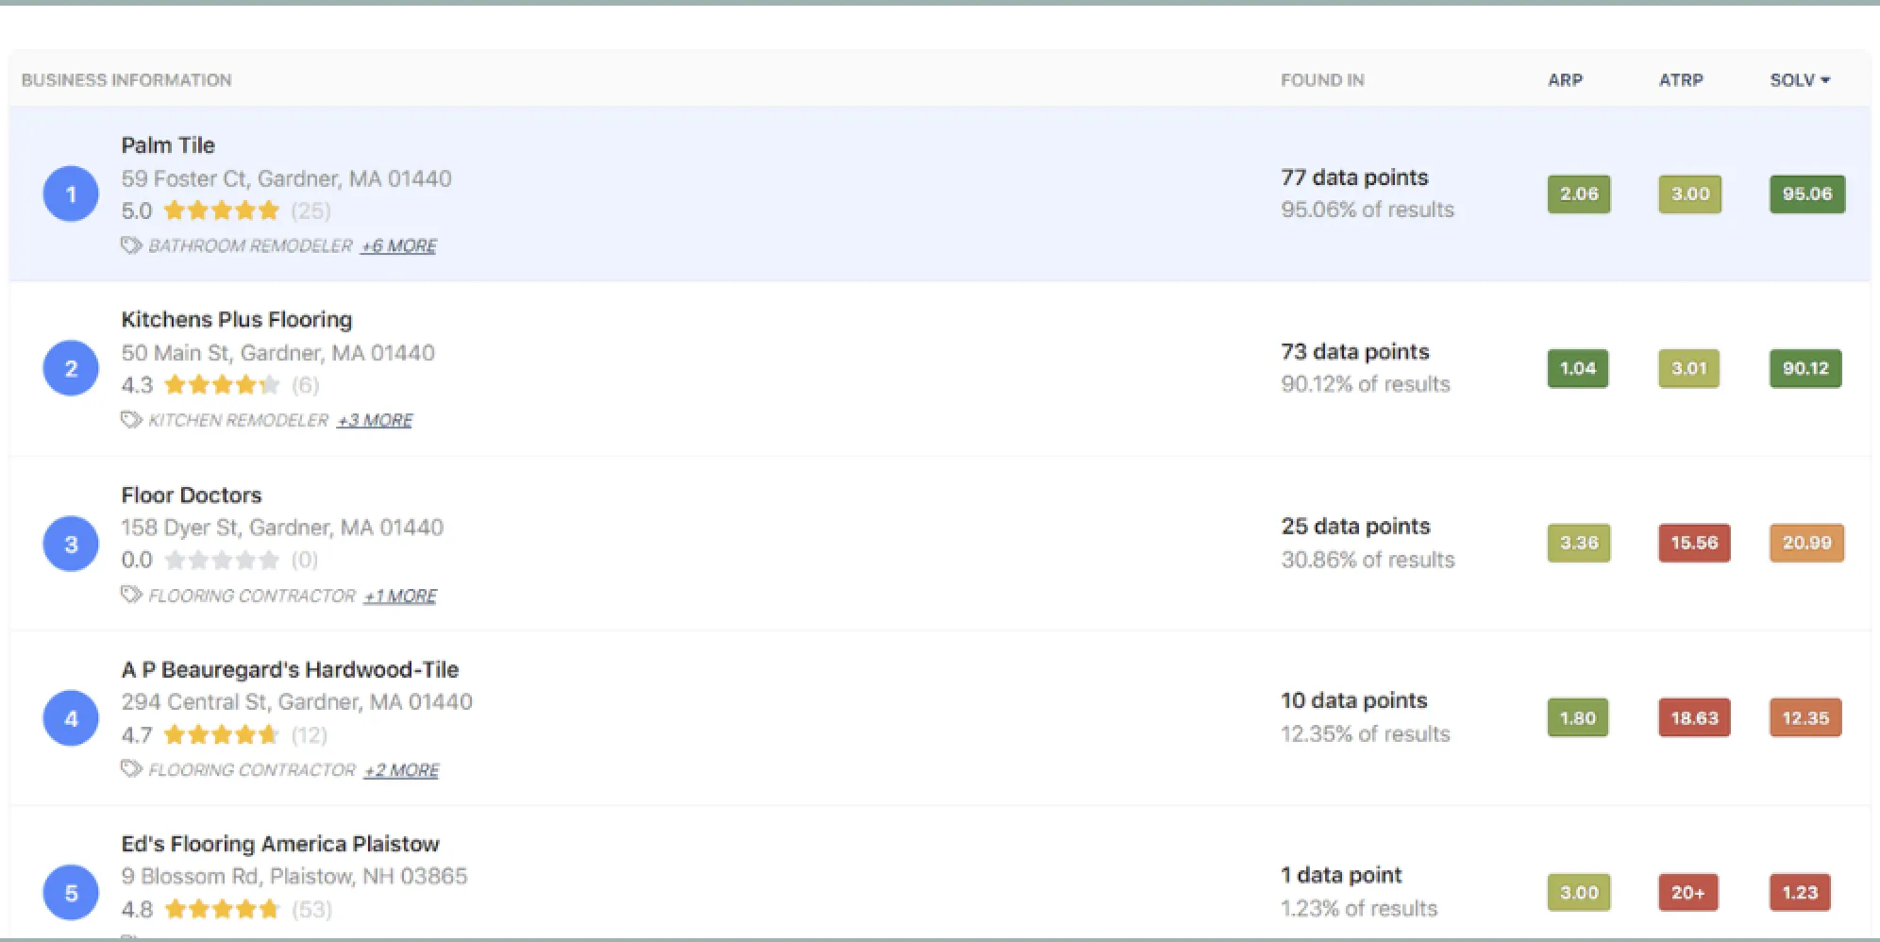Expand +6 More categories for Palm Tile
Viewport: 1880px width, 942px height.
point(398,245)
